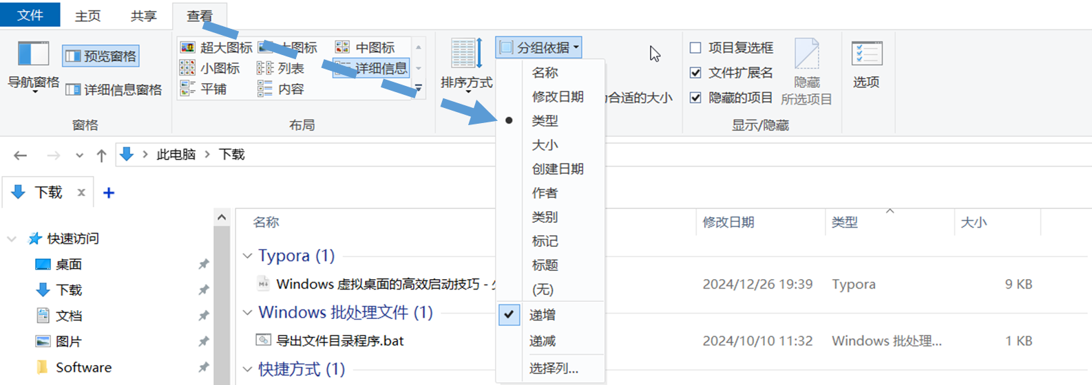Viewport: 1092px width, 385px height.
Task: Toggle the 预览窗格 button
Action: [101, 56]
